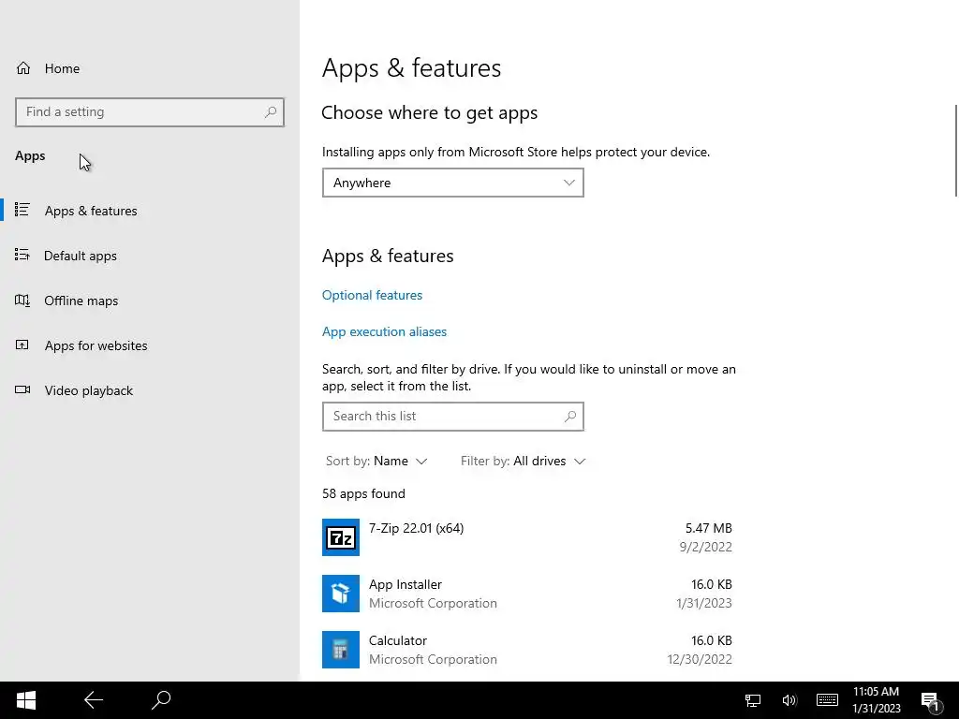
Task: Select the 7-Zip 22.01 (x64) app icon
Action: [341, 537]
